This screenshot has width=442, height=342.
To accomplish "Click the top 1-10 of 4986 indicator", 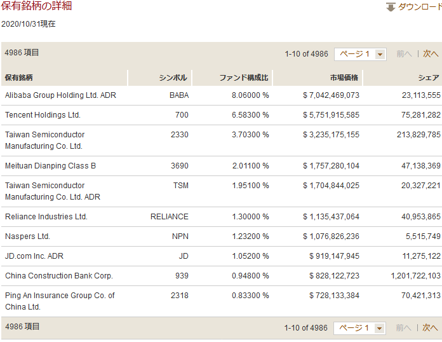I will pyautogui.click(x=306, y=54).
